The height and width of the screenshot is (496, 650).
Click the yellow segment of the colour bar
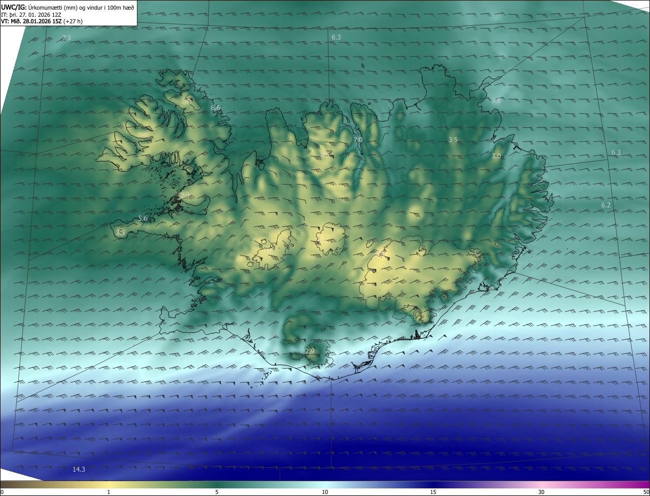109,484
